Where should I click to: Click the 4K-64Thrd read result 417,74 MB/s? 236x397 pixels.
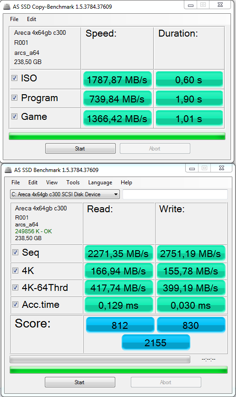tap(118, 288)
